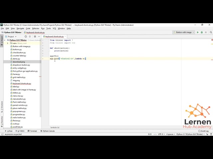Click the Hector inspector icon in status bar
Viewport: 213px width, 159px height.
tap(211, 134)
